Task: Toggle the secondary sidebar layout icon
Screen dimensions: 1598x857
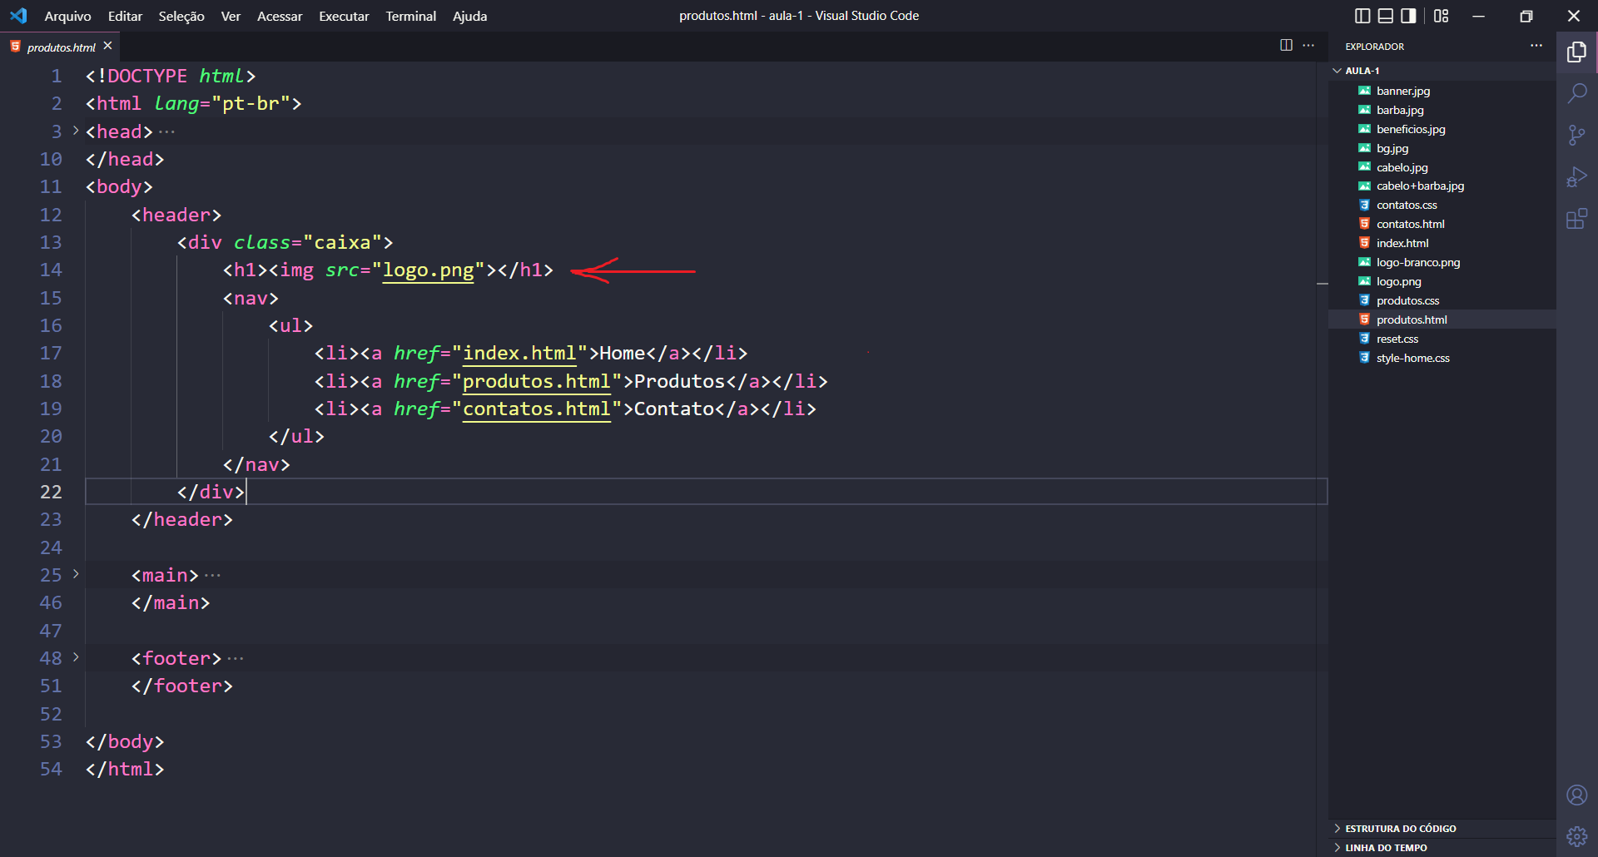Action: pyautogui.click(x=1408, y=16)
